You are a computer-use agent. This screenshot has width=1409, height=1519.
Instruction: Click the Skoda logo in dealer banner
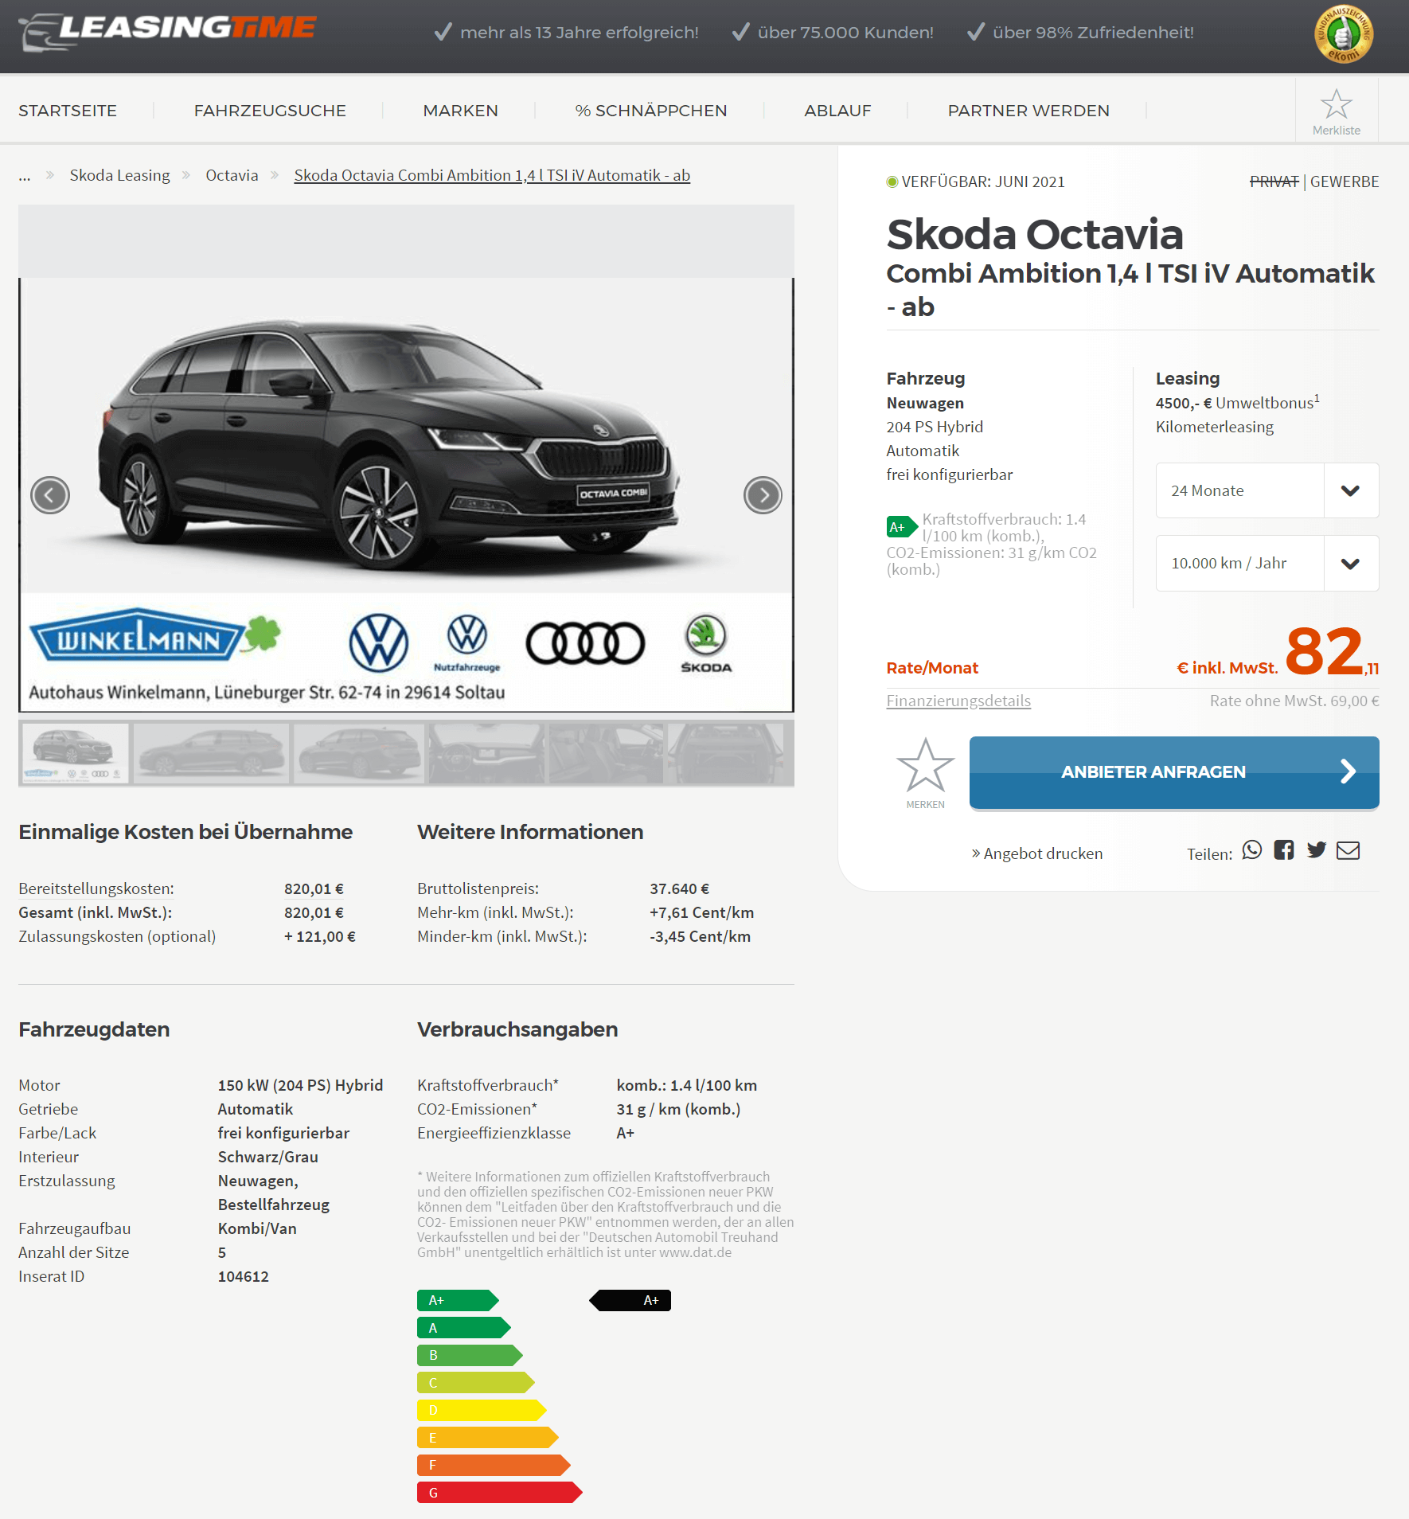coord(706,643)
